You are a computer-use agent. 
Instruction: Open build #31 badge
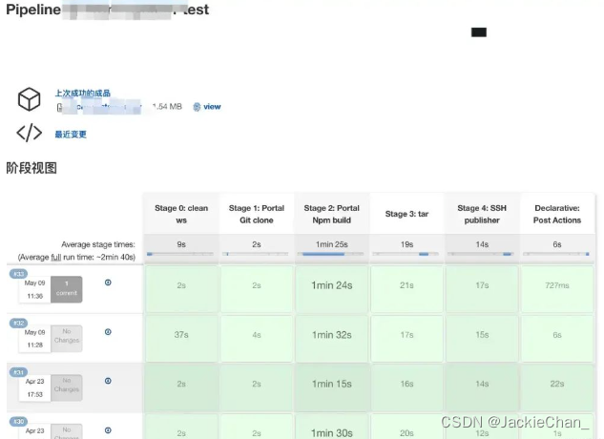coord(18,372)
